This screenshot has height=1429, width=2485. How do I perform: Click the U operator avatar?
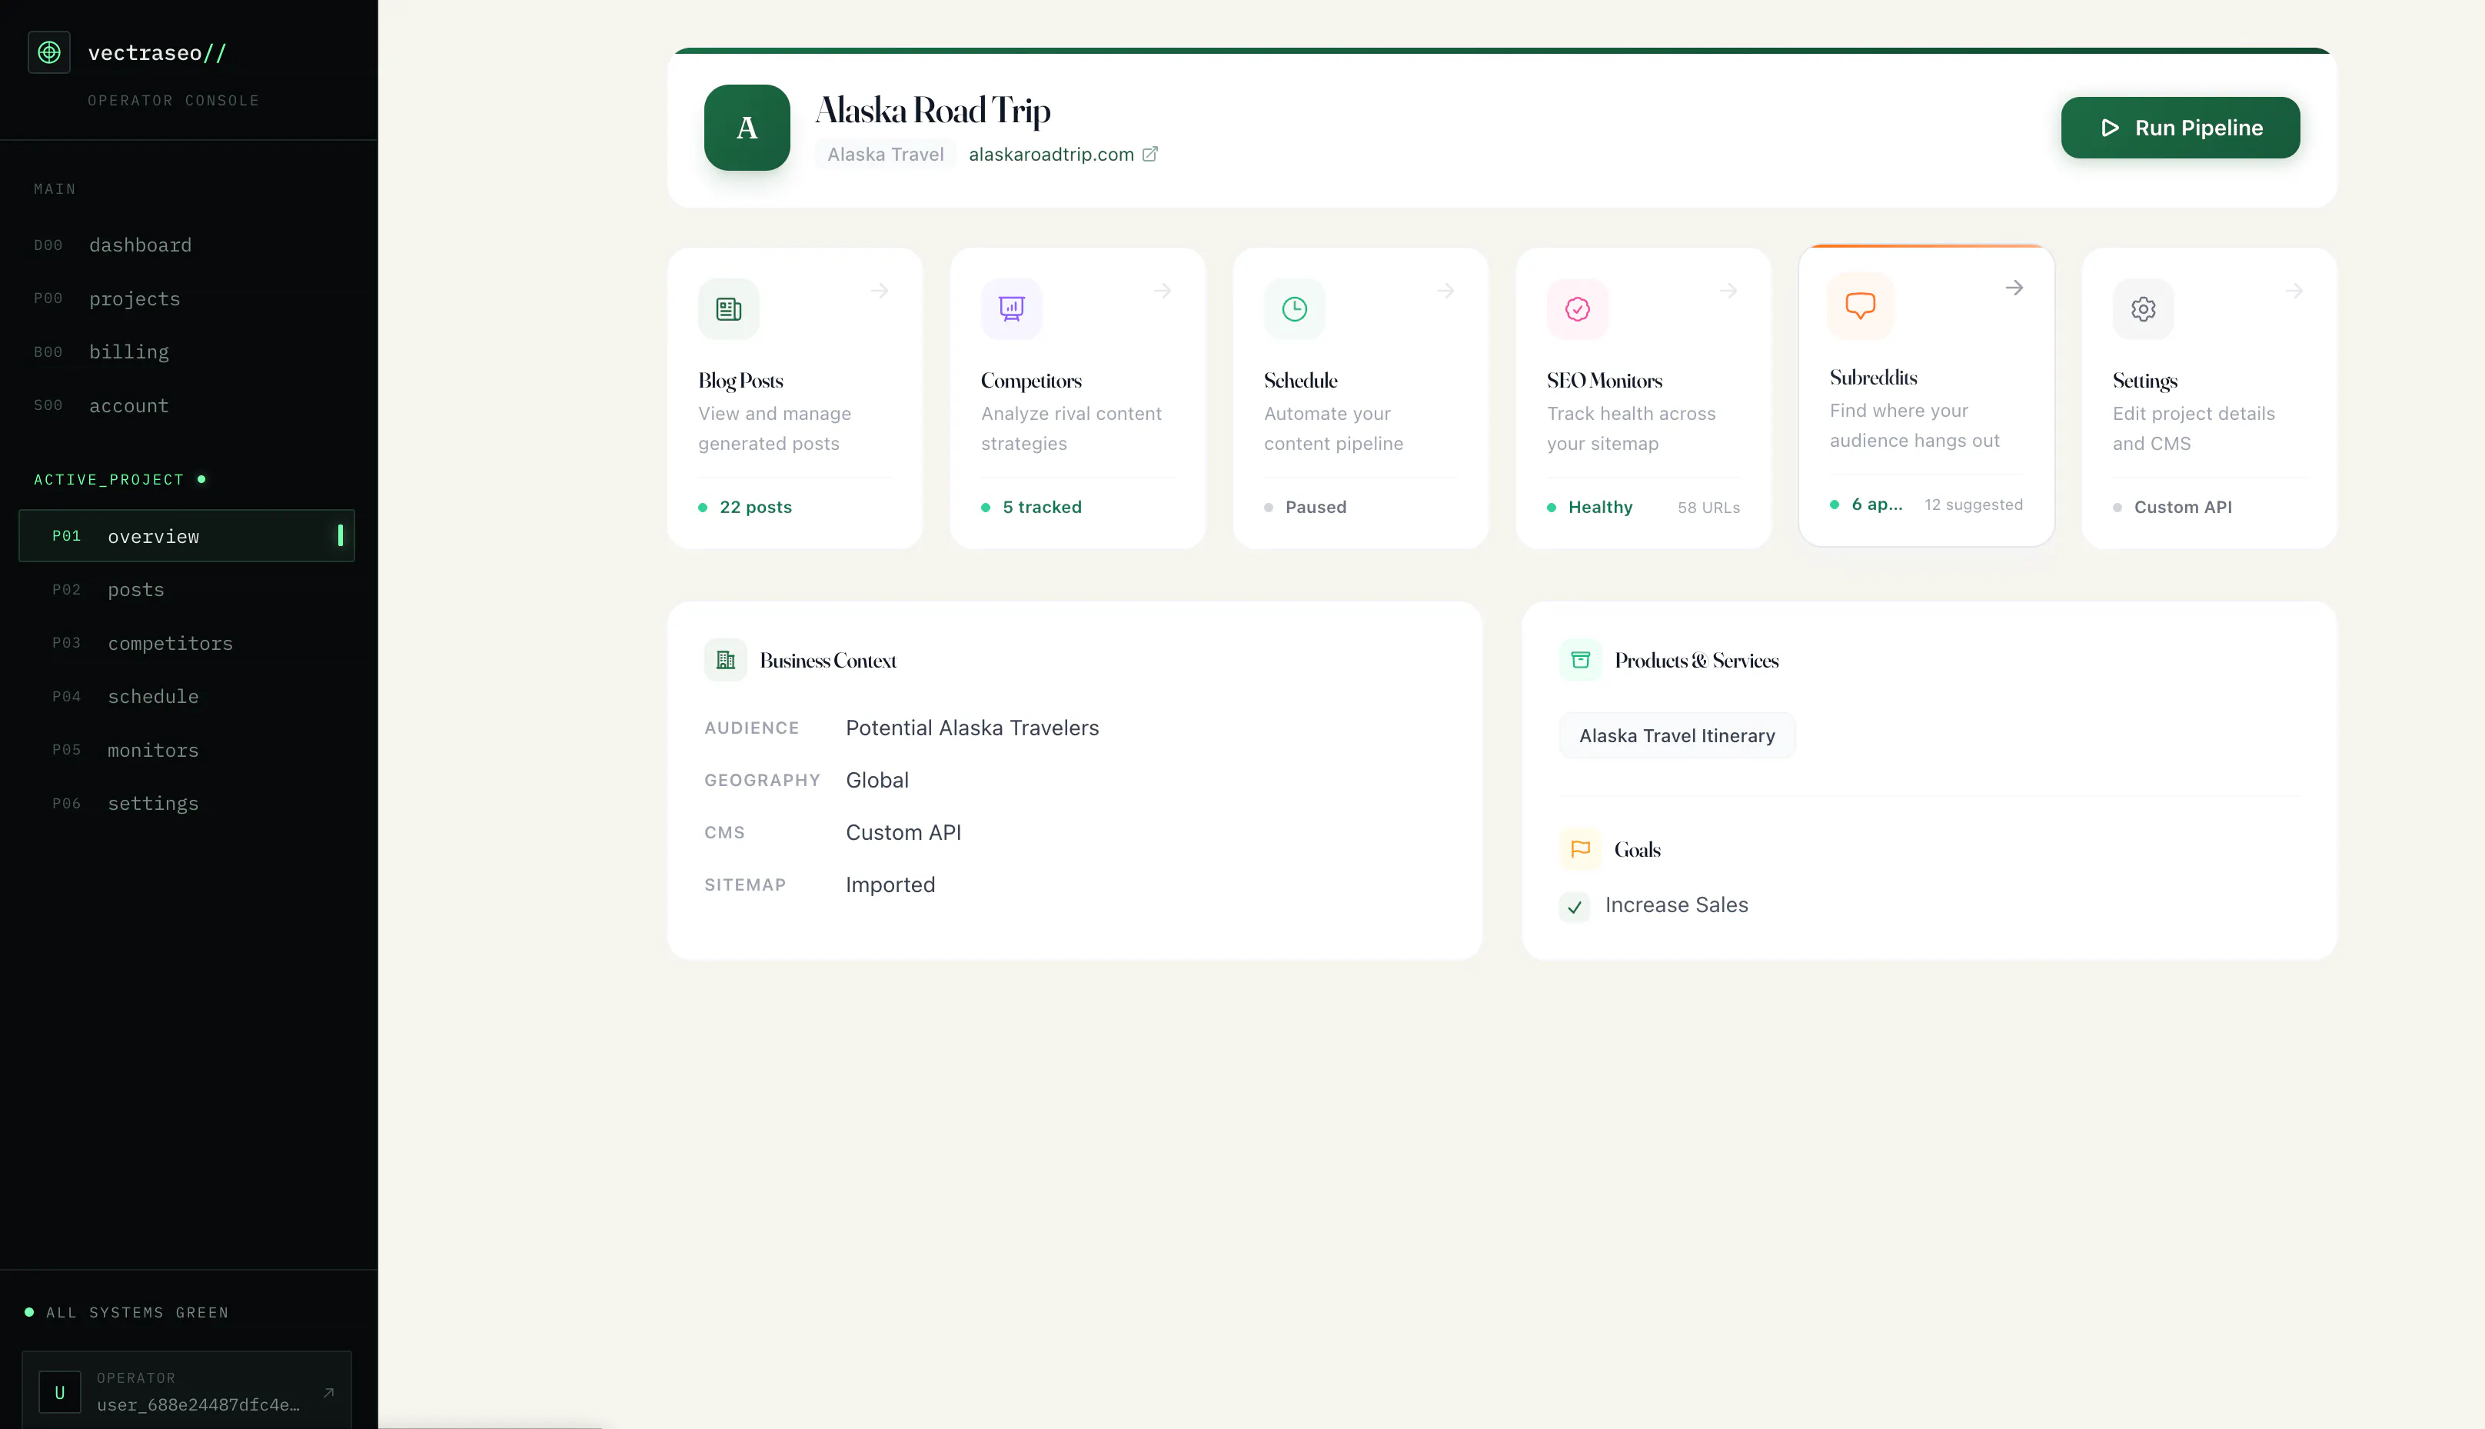[x=60, y=1392]
